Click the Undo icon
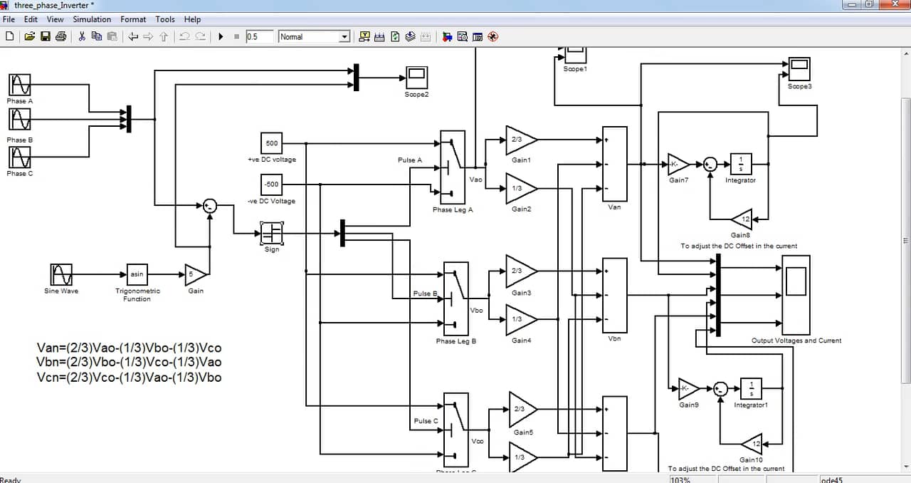Viewport: 911px width, 483px height. (185, 36)
